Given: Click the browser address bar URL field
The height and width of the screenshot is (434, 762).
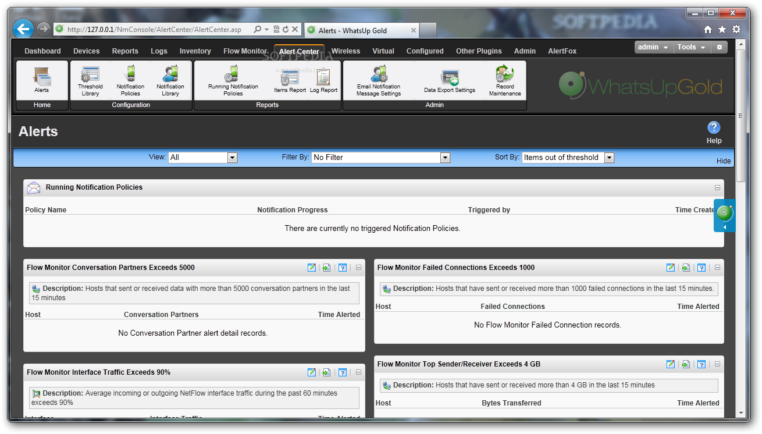Looking at the screenshot, I should click(154, 29).
